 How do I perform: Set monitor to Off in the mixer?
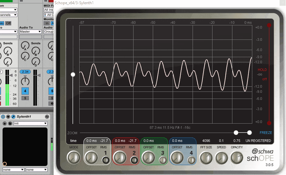point(8,23)
